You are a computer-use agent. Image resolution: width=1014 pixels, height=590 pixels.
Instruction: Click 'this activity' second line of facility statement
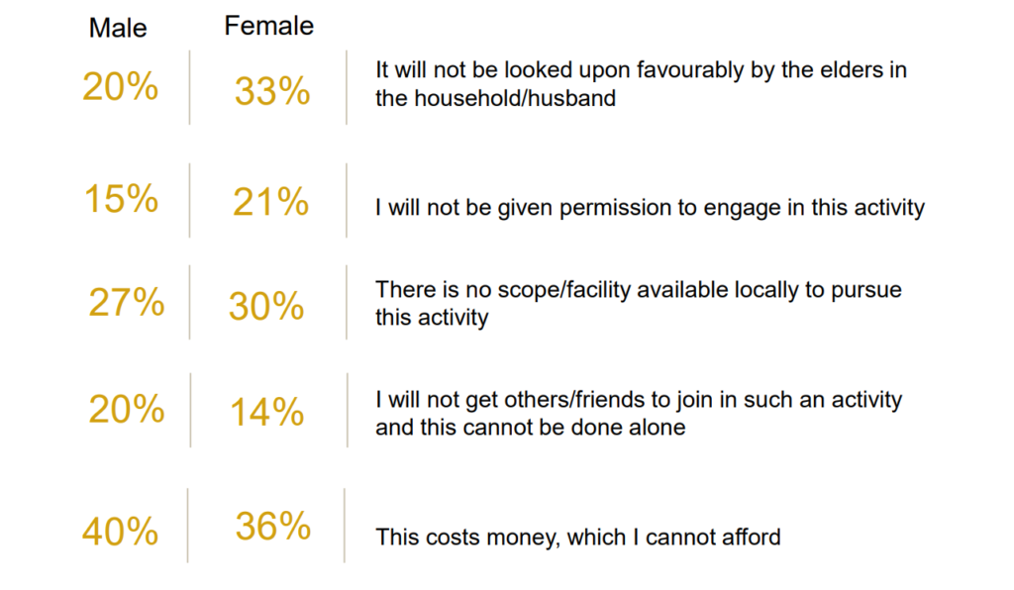(x=432, y=318)
